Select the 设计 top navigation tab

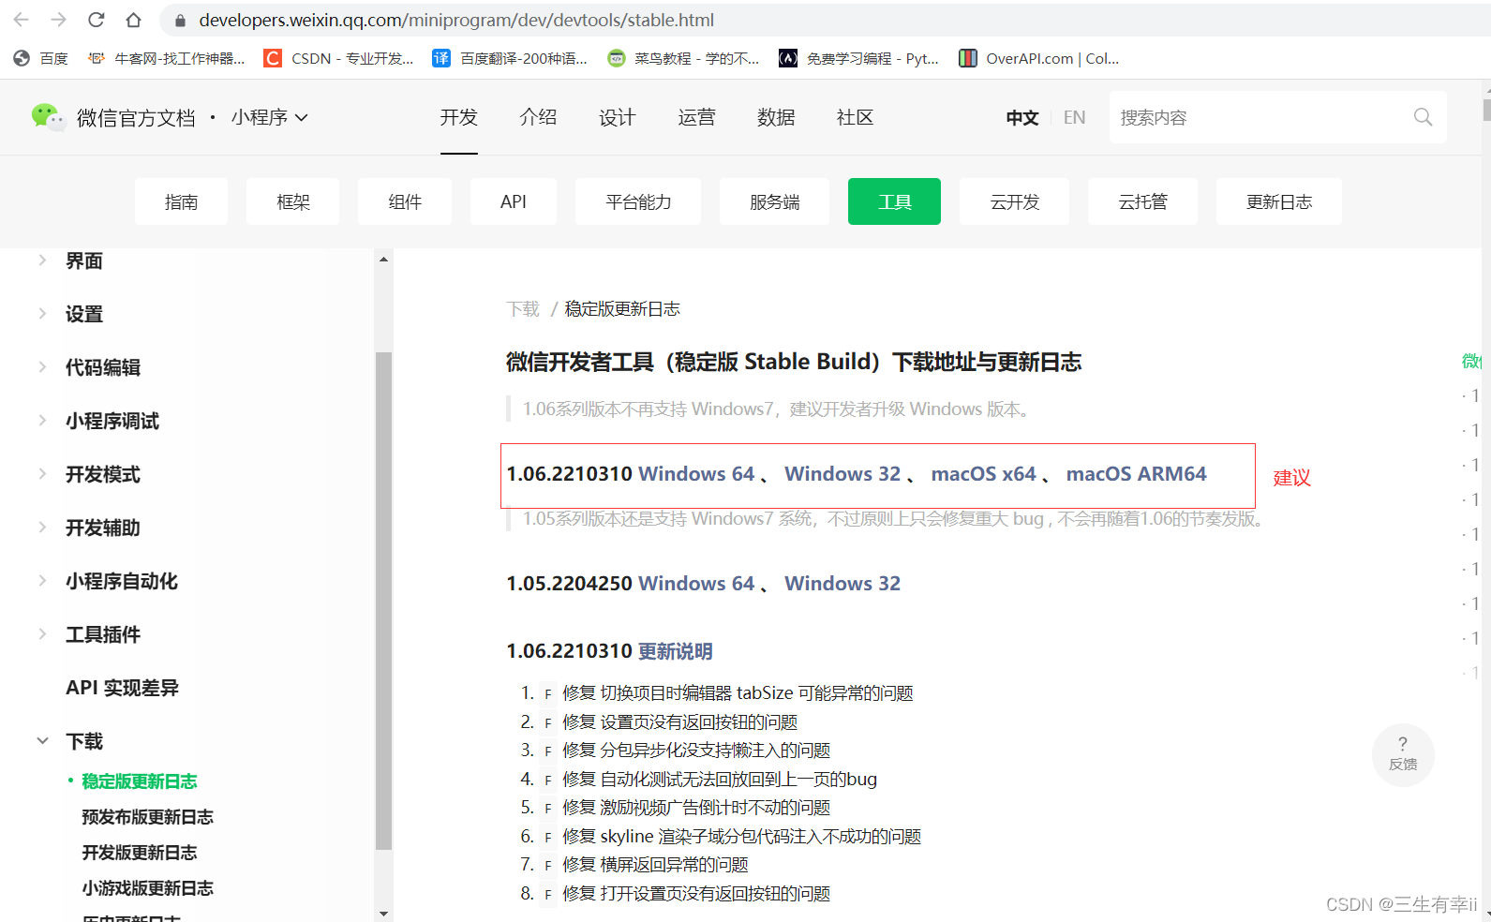618,117
